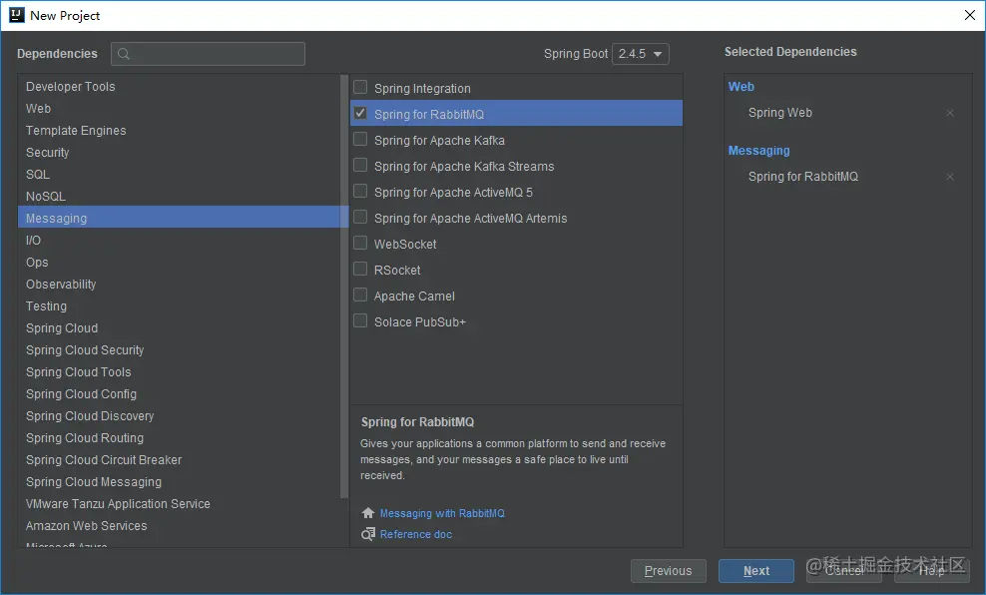Viewport: 986px width, 595px height.
Task: Select Spring Cloud Circuit Breaker category
Action: pyautogui.click(x=179, y=460)
